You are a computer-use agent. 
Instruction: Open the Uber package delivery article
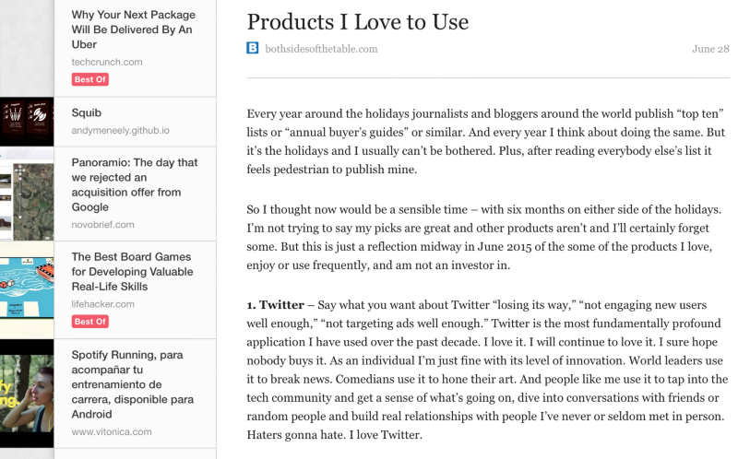click(x=132, y=29)
